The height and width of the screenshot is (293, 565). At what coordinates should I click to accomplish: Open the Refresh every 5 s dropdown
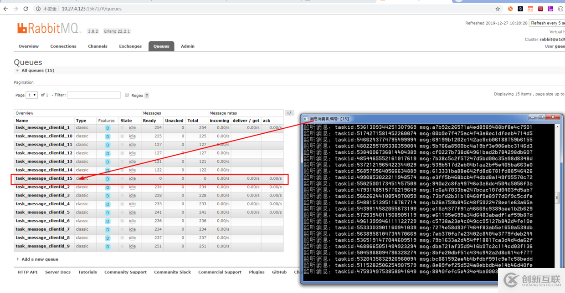point(547,23)
